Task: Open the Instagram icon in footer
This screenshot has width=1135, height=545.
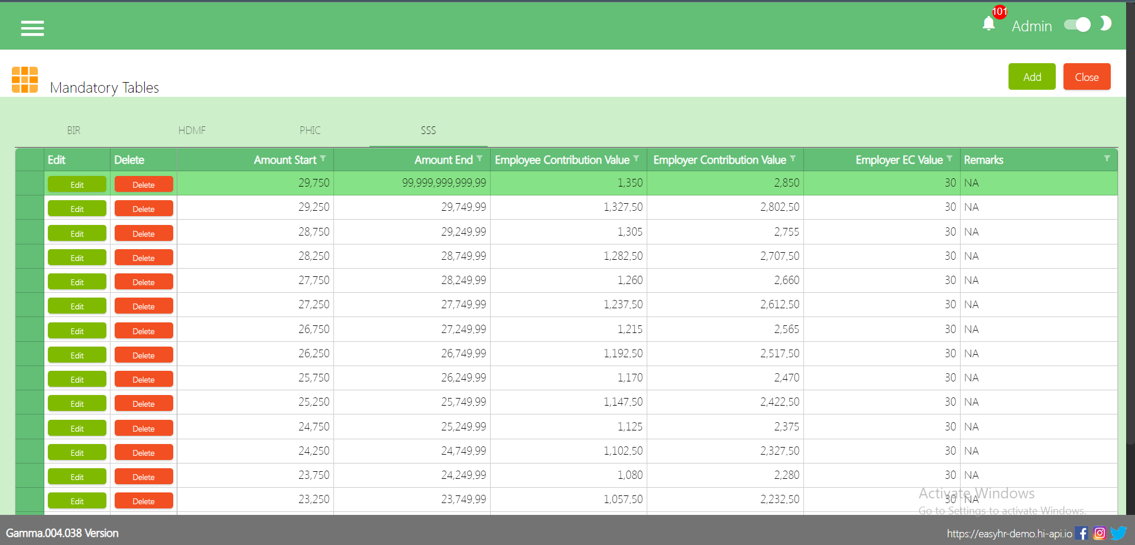Action: (x=1100, y=533)
